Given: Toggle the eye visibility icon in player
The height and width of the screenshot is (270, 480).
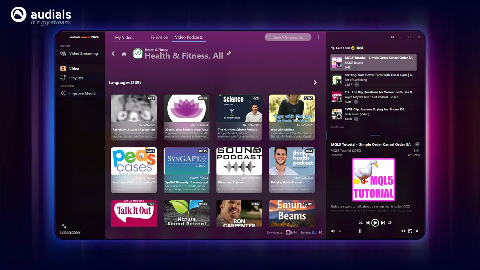Looking at the screenshot, I should [x=403, y=231].
